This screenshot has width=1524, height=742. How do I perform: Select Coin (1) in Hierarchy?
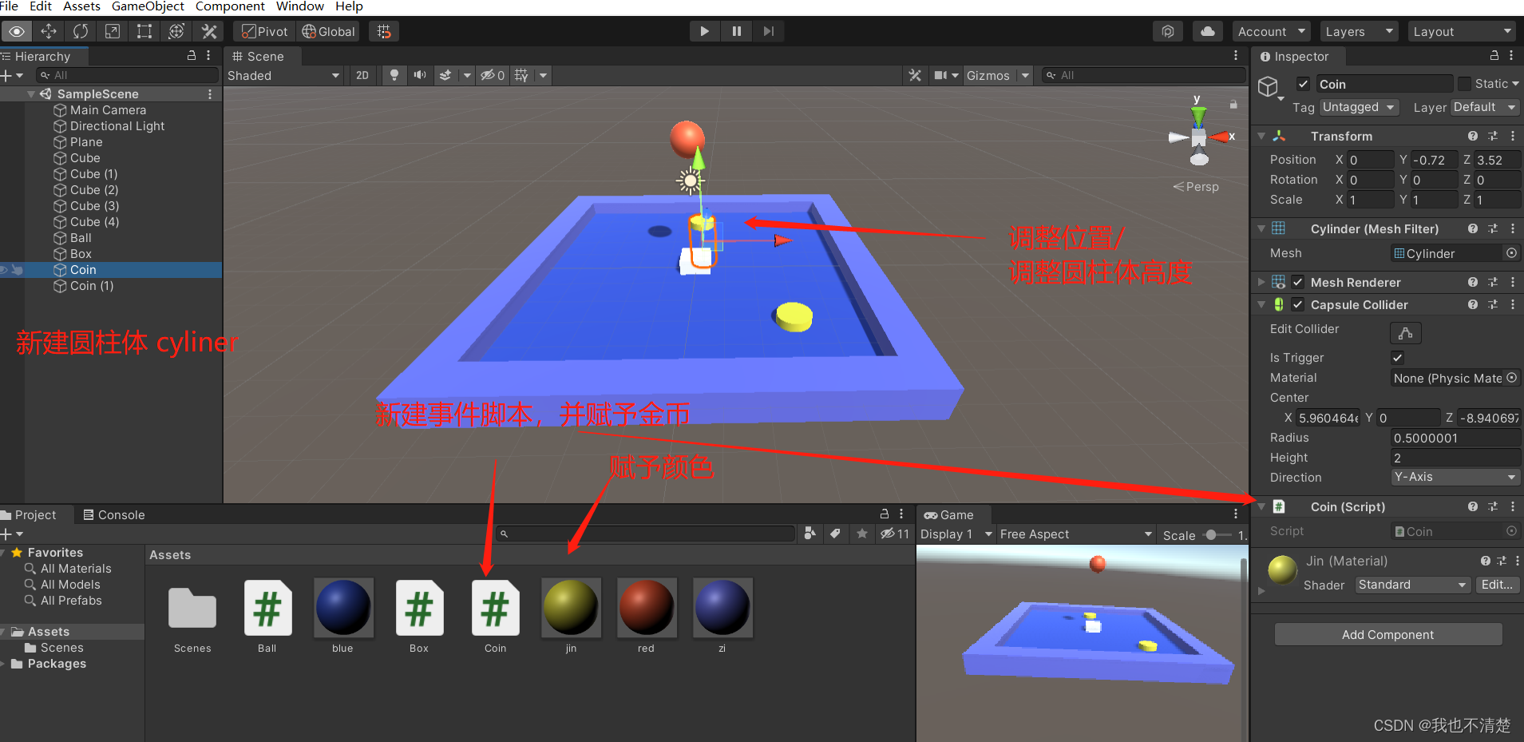pos(92,286)
